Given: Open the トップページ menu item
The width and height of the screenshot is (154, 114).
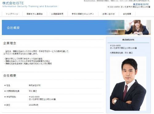Looking at the screenshot, I should [x=12, y=14].
